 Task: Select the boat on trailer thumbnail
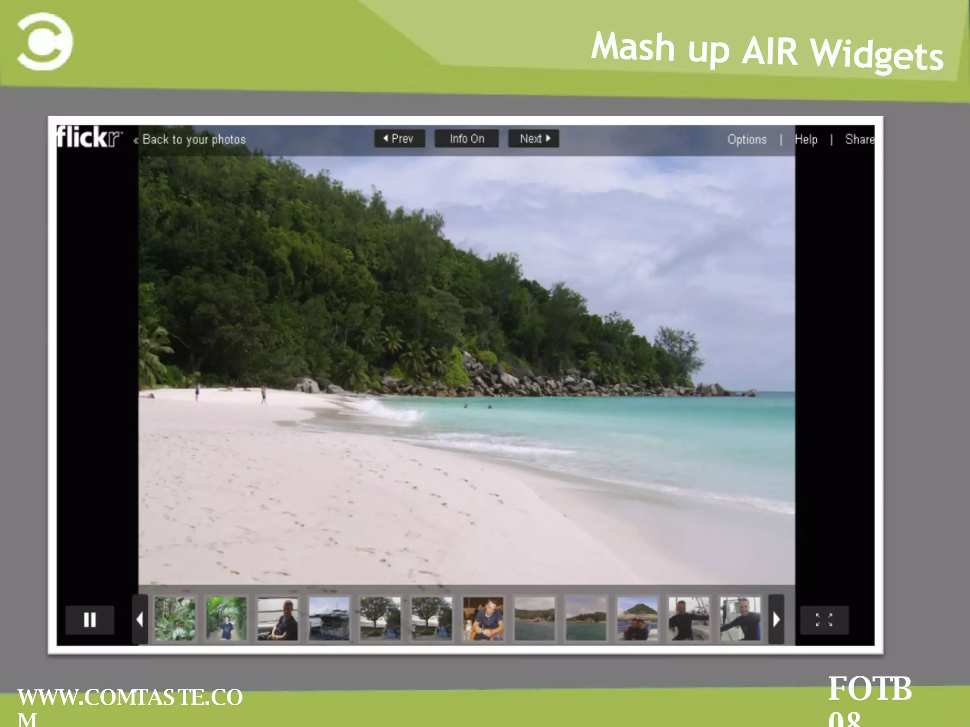point(329,619)
